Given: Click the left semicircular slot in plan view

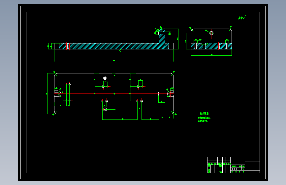Looking at the screenshot, I should [x=58, y=93].
